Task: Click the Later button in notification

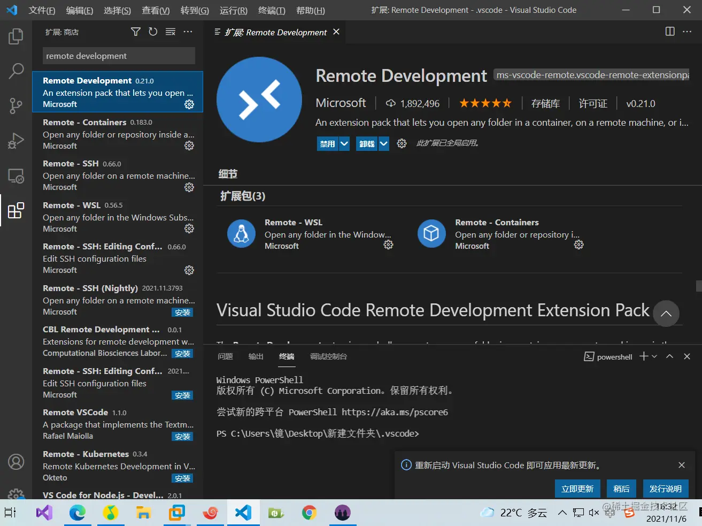Action: tap(621, 489)
